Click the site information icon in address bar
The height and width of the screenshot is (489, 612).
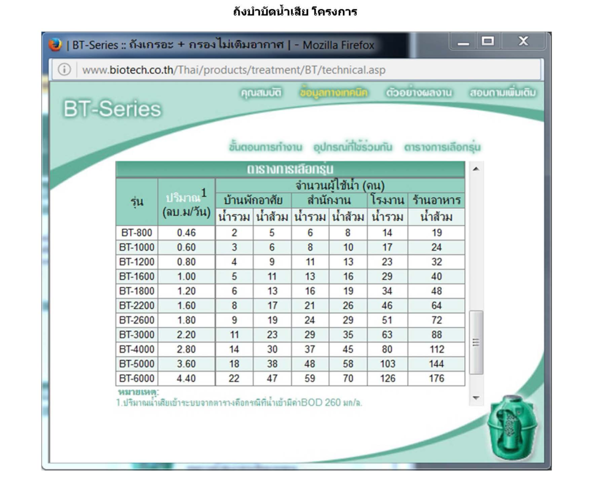point(64,70)
